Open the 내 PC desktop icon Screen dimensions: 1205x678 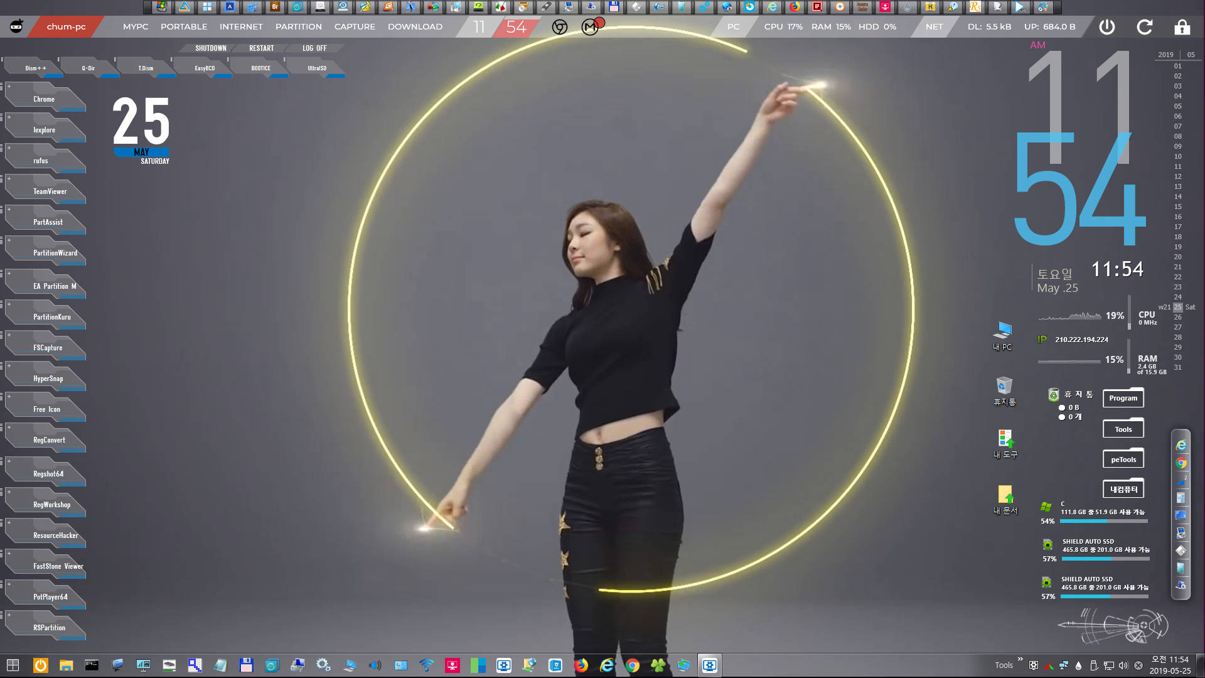[1002, 335]
